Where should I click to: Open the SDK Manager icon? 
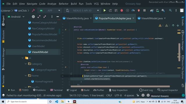click(163, 10)
